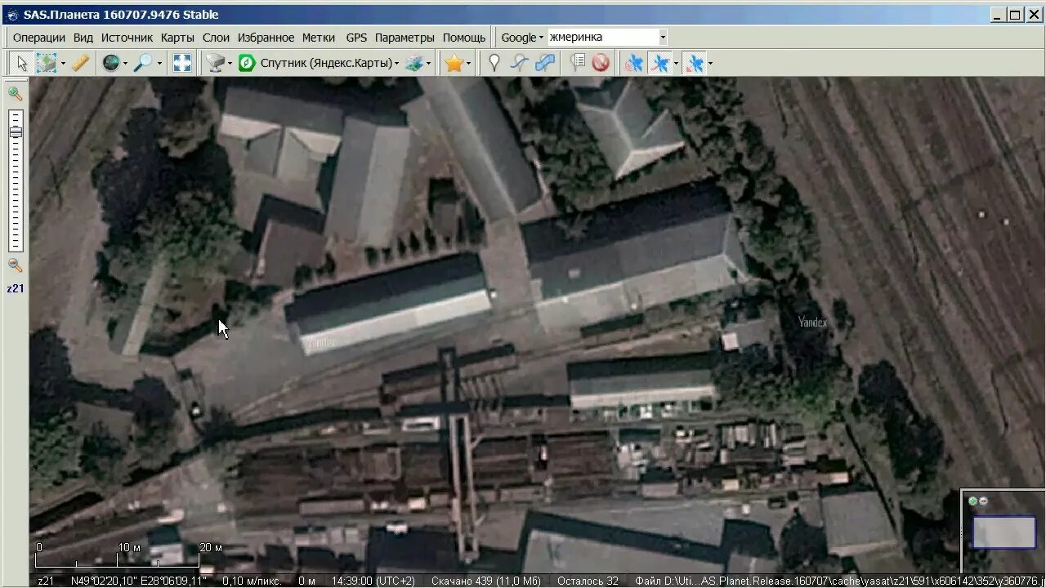Click the map layers icon
Screen dimensions: 1046x588
[x=415, y=63]
